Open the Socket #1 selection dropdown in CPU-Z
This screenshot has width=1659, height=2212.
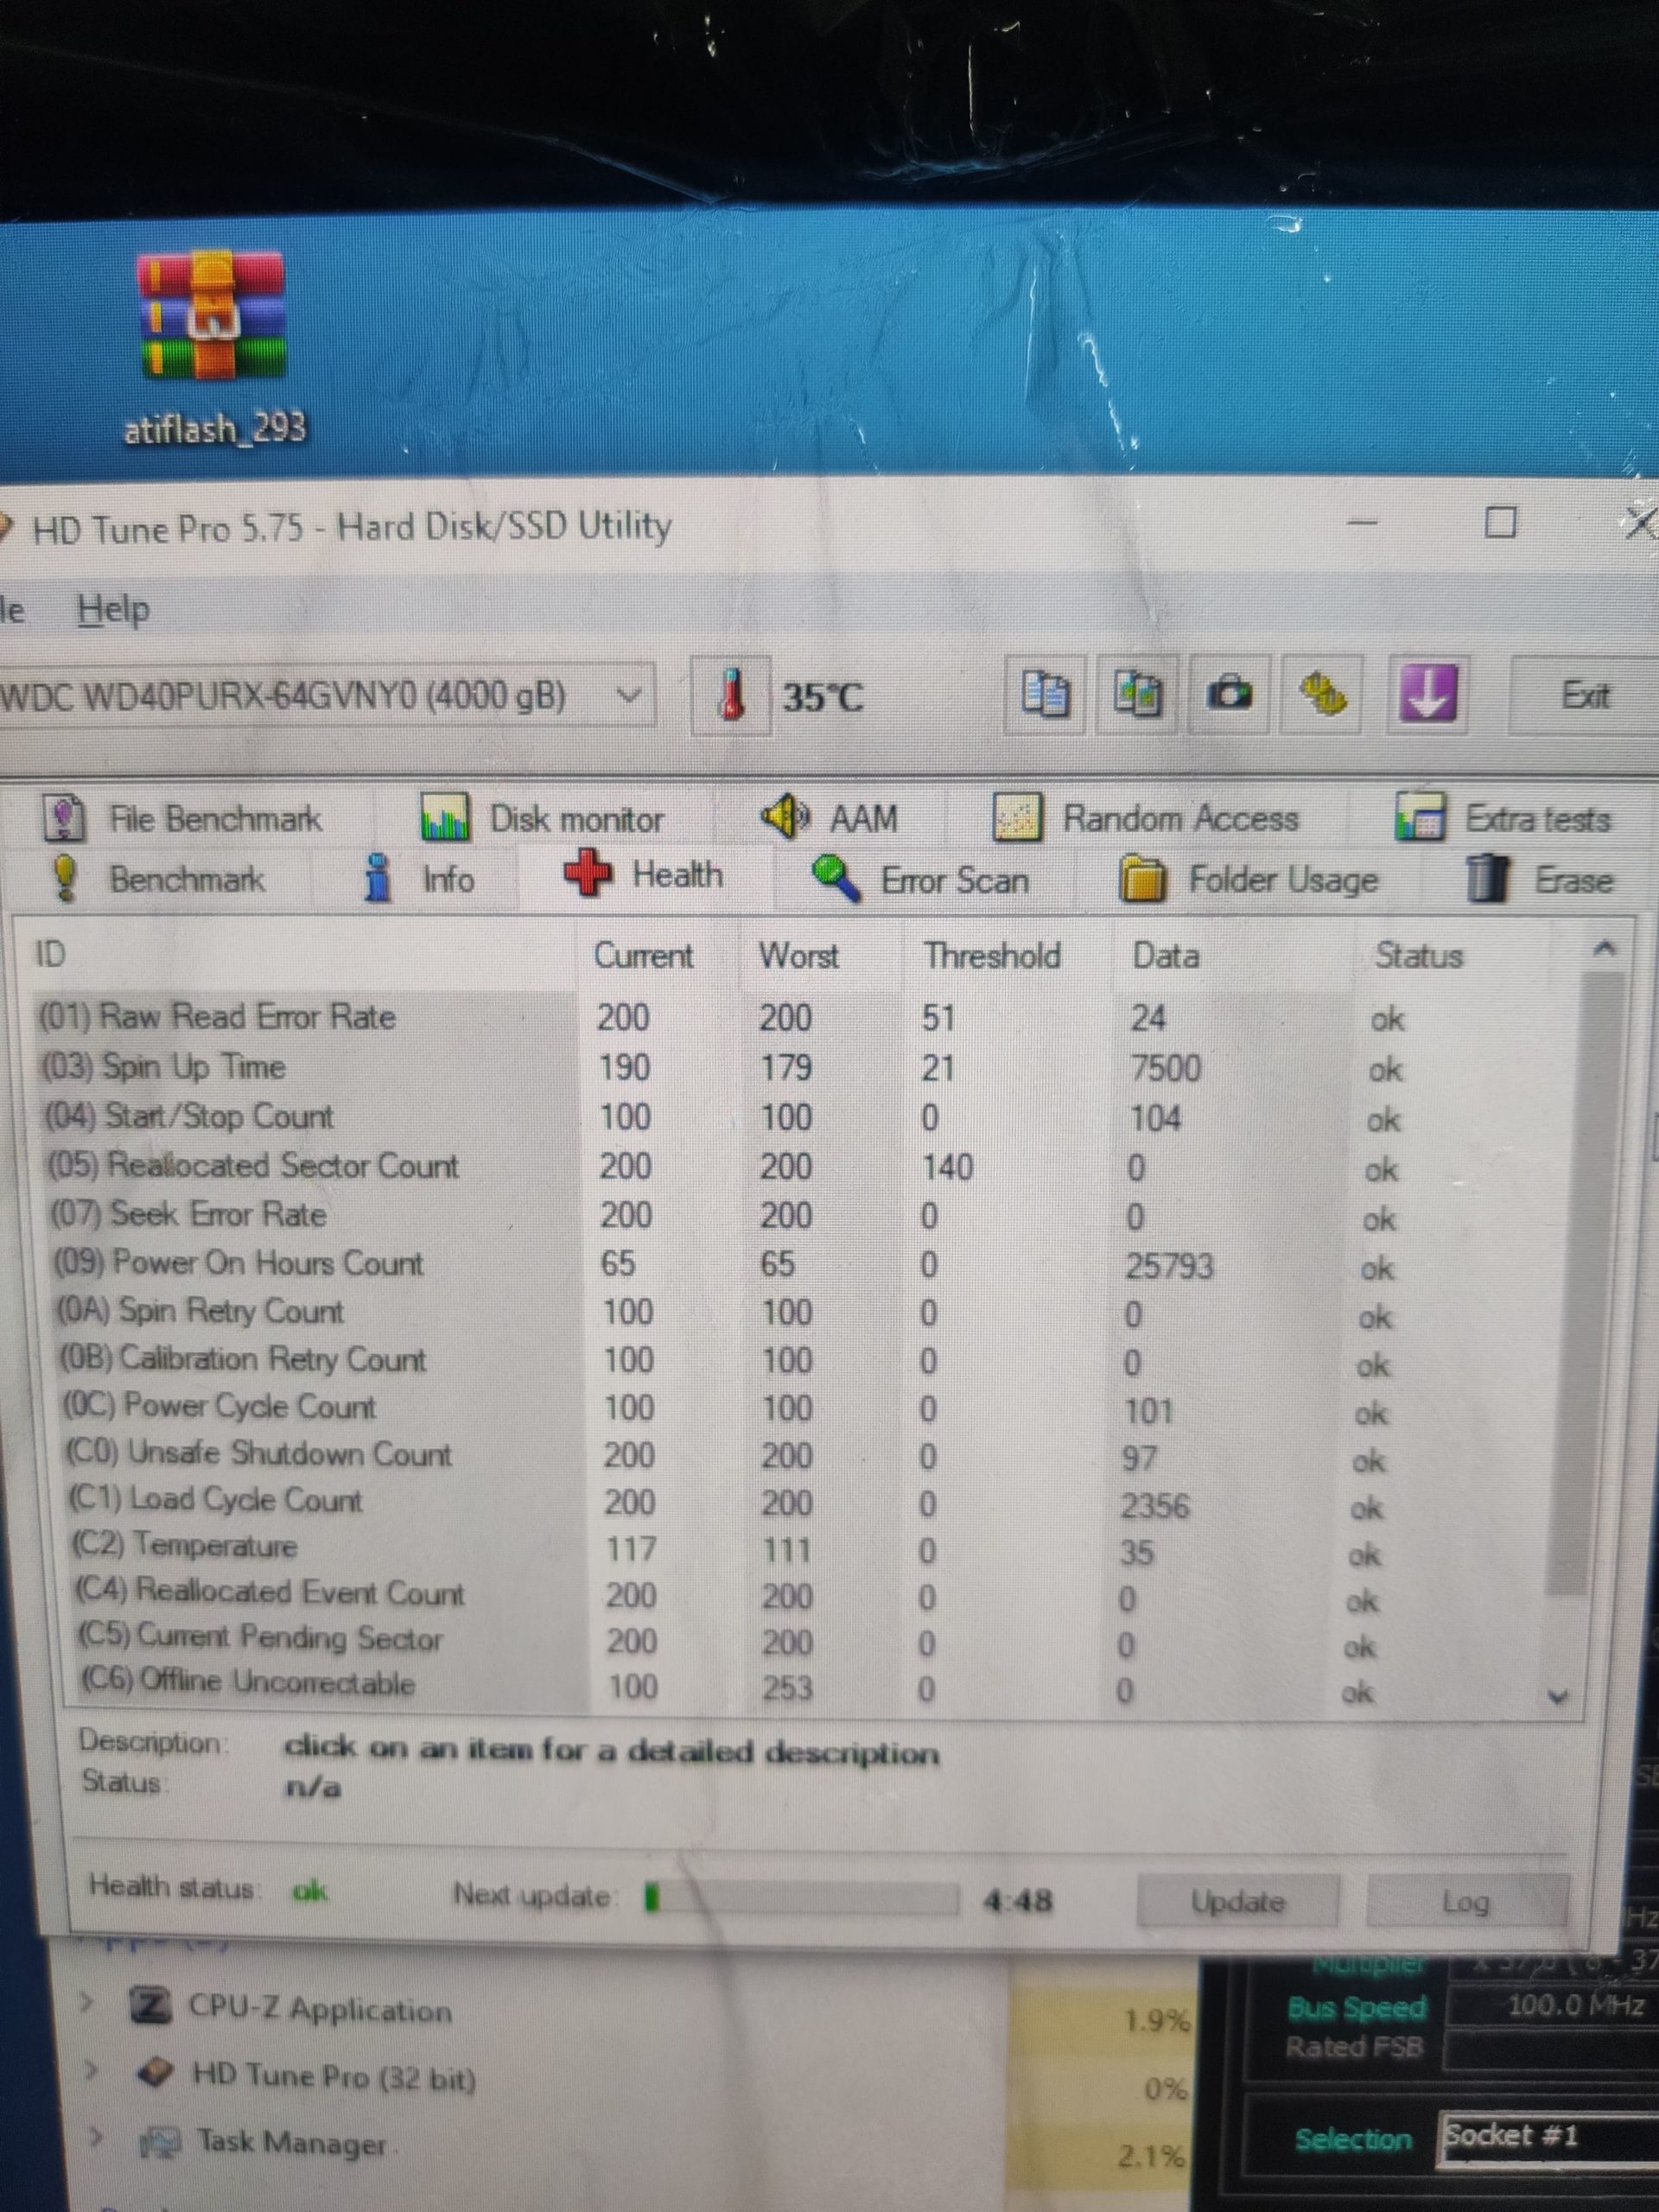pos(1548,2138)
